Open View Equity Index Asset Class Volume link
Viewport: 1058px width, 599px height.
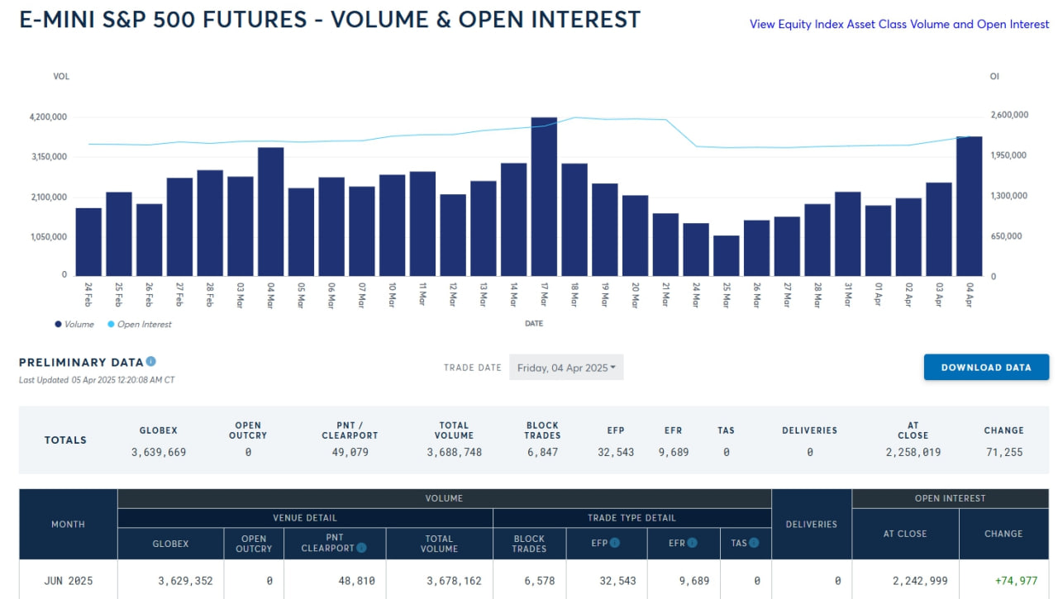[899, 24]
